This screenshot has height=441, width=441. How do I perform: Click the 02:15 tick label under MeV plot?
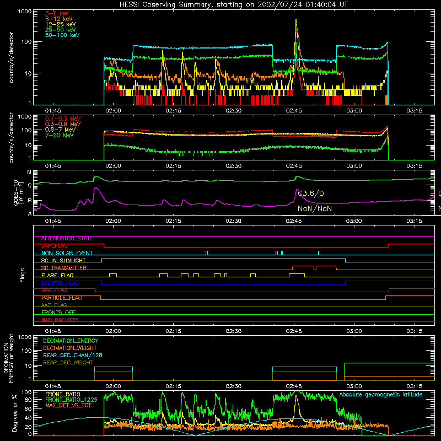[173, 166]
